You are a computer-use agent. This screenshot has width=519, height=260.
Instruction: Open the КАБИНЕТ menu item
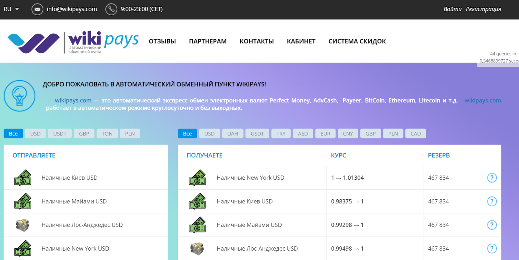coord(301,41)
